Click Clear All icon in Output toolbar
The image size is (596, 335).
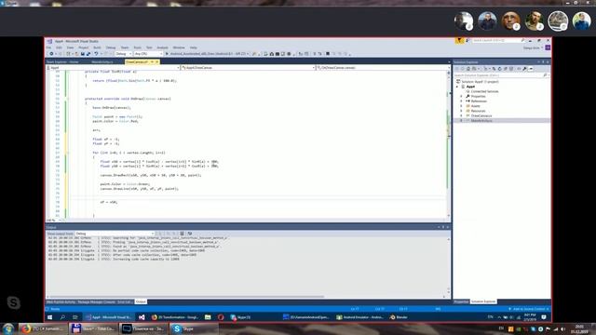click(183, 234)
